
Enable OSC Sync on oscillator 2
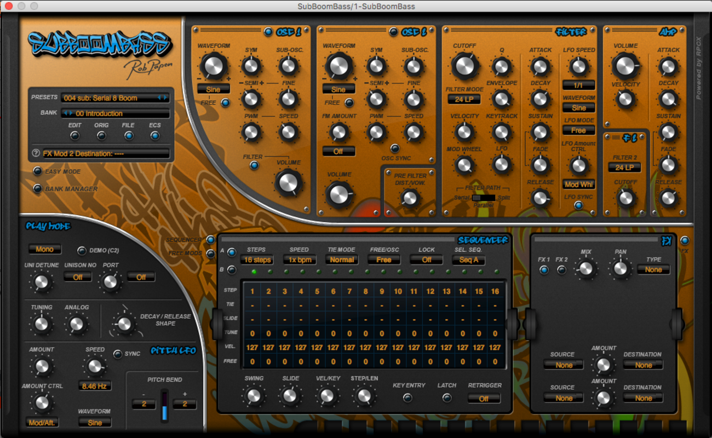(x=394, y=148)
